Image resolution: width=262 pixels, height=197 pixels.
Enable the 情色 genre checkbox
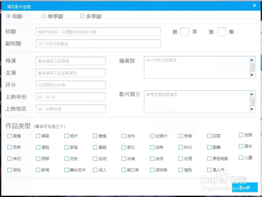click(181, 170)
